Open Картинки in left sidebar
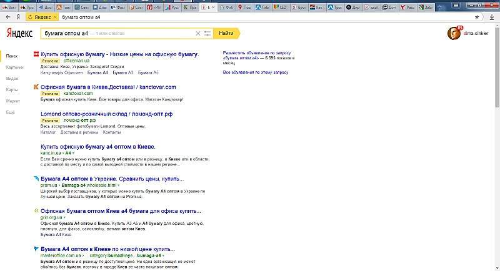Image resolution: width=500 pixels, height=271 pixels. click(14, 67)
